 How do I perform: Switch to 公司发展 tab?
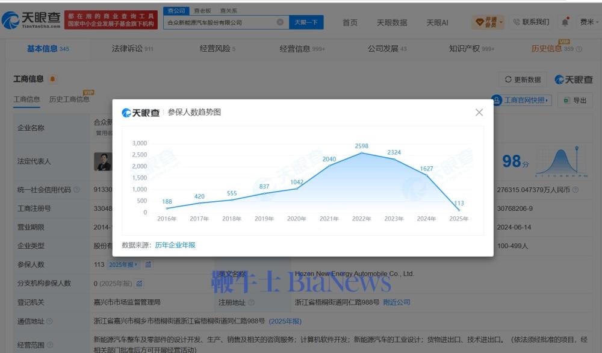[x=387, y=49]
